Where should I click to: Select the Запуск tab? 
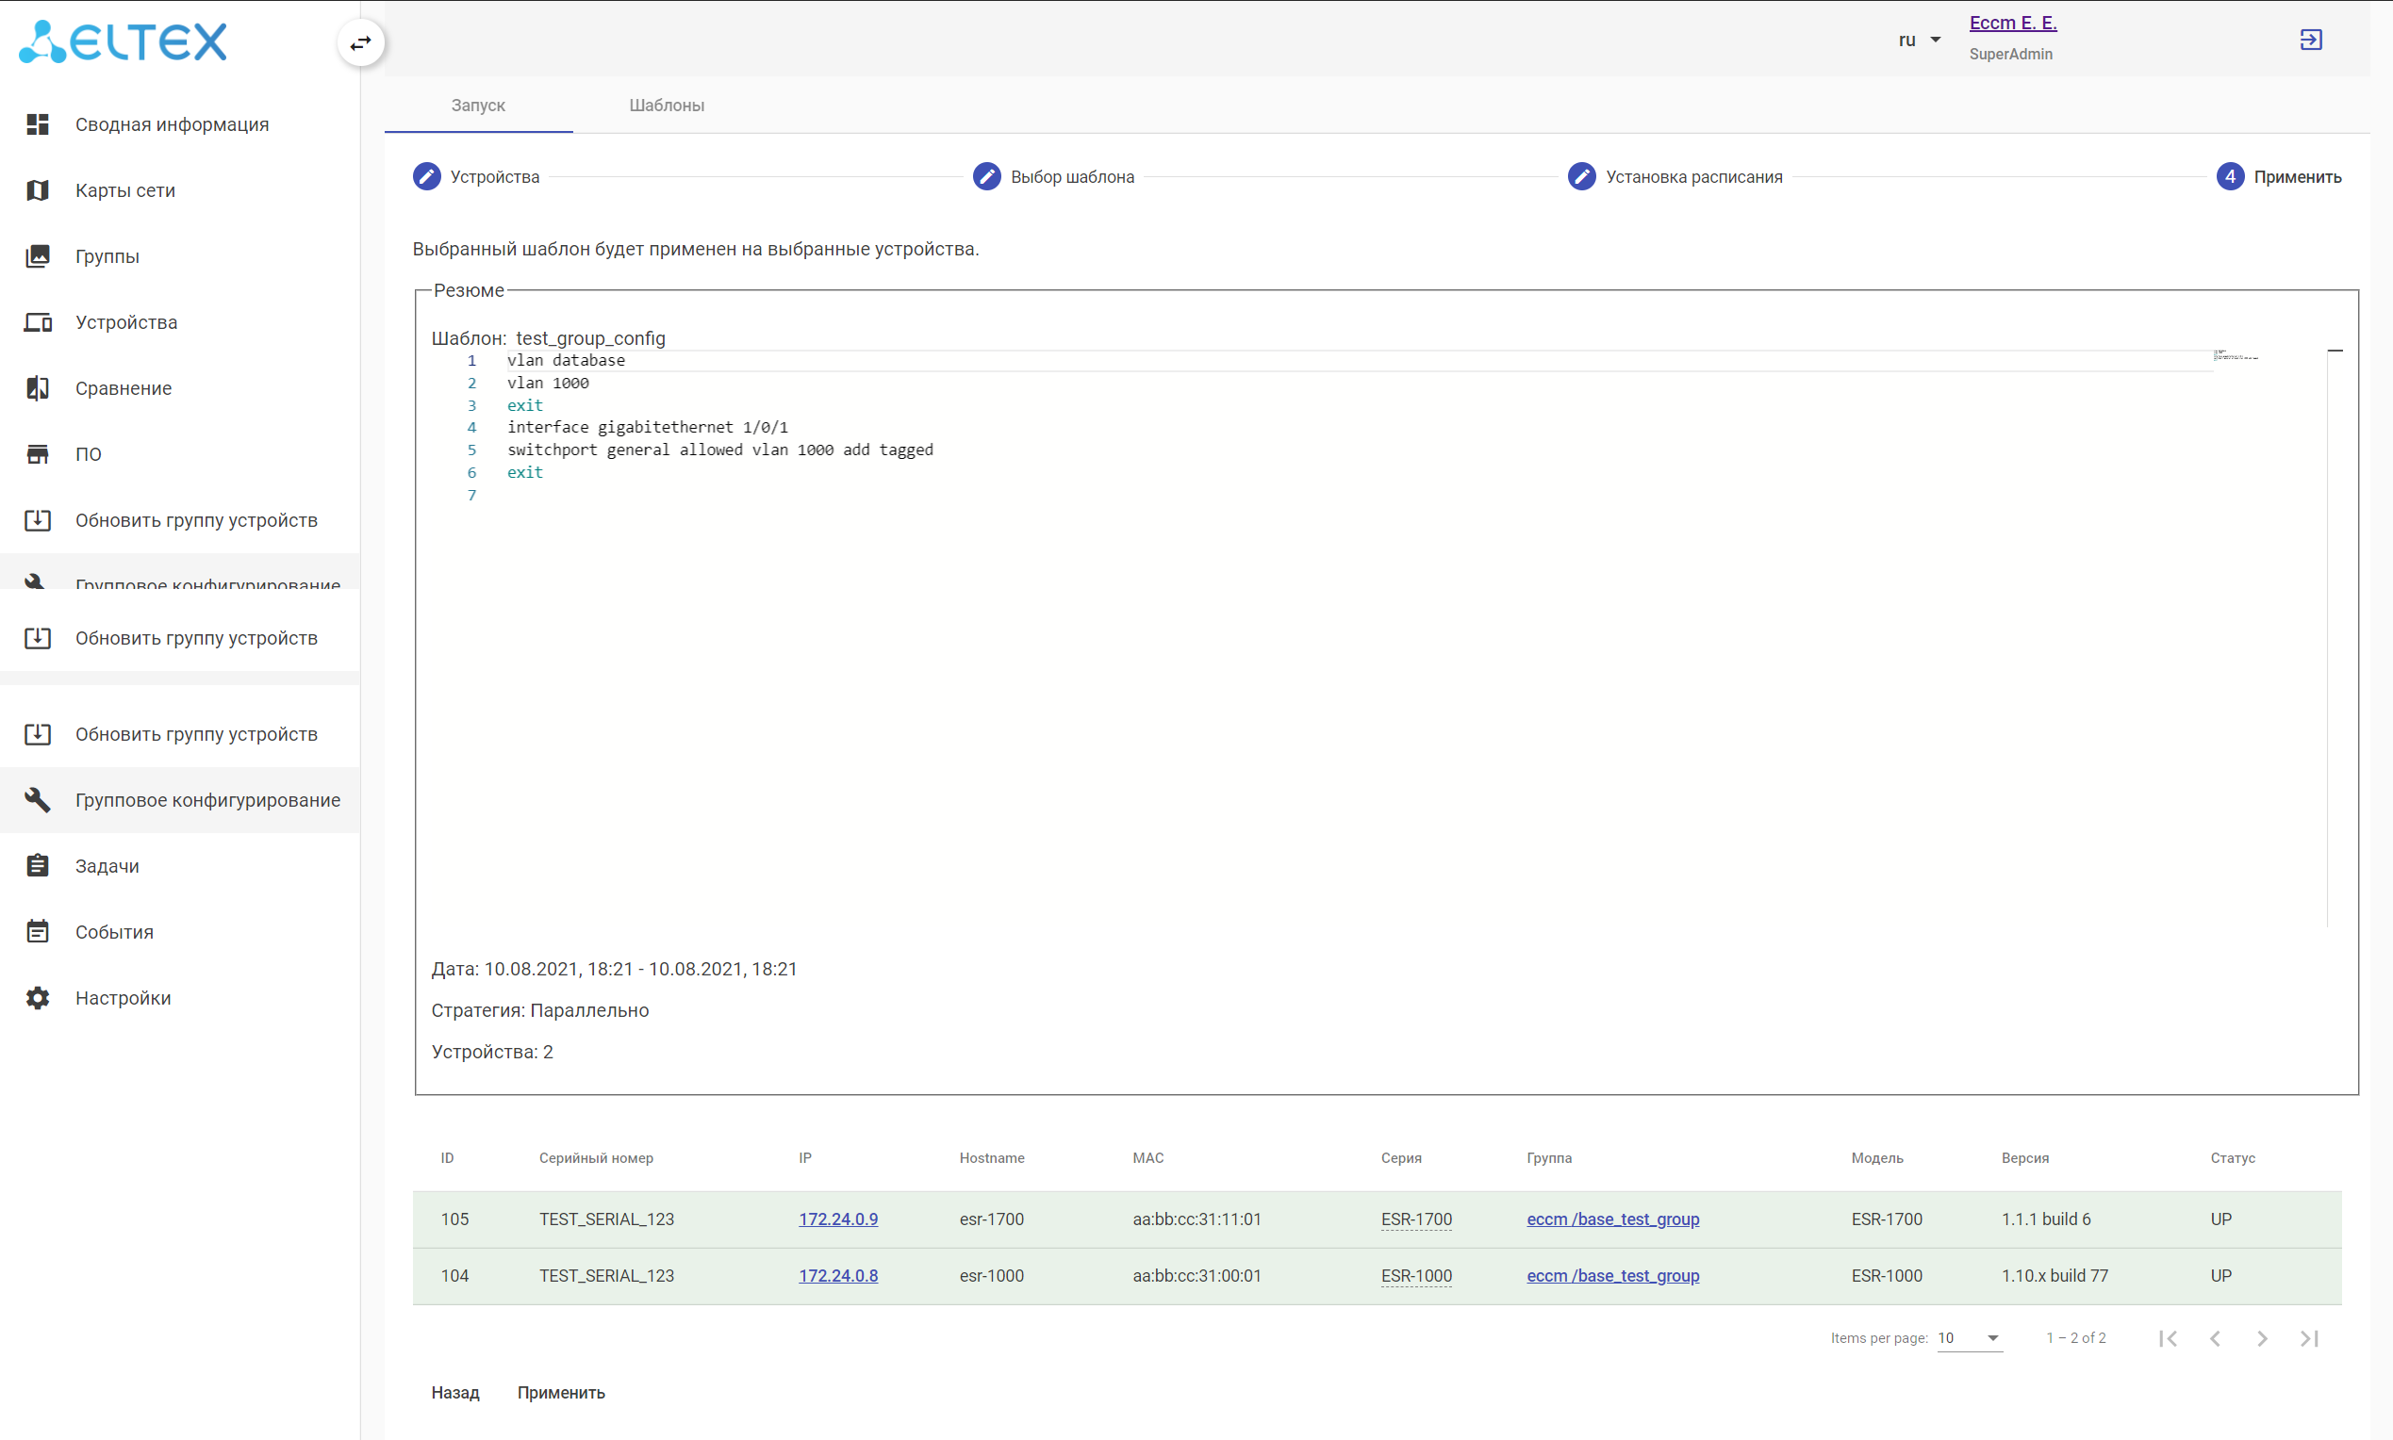478,105
